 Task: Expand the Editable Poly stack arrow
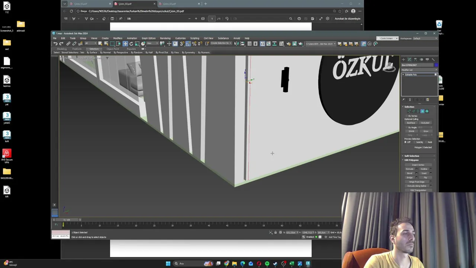point(403,74)
